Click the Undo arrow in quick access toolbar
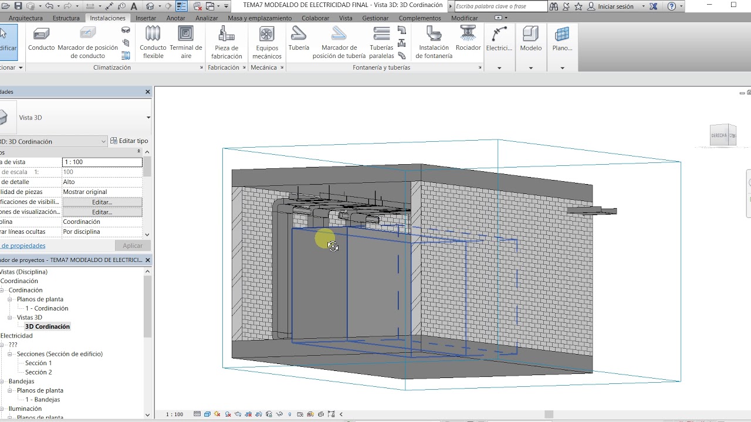 click(49, 6)
